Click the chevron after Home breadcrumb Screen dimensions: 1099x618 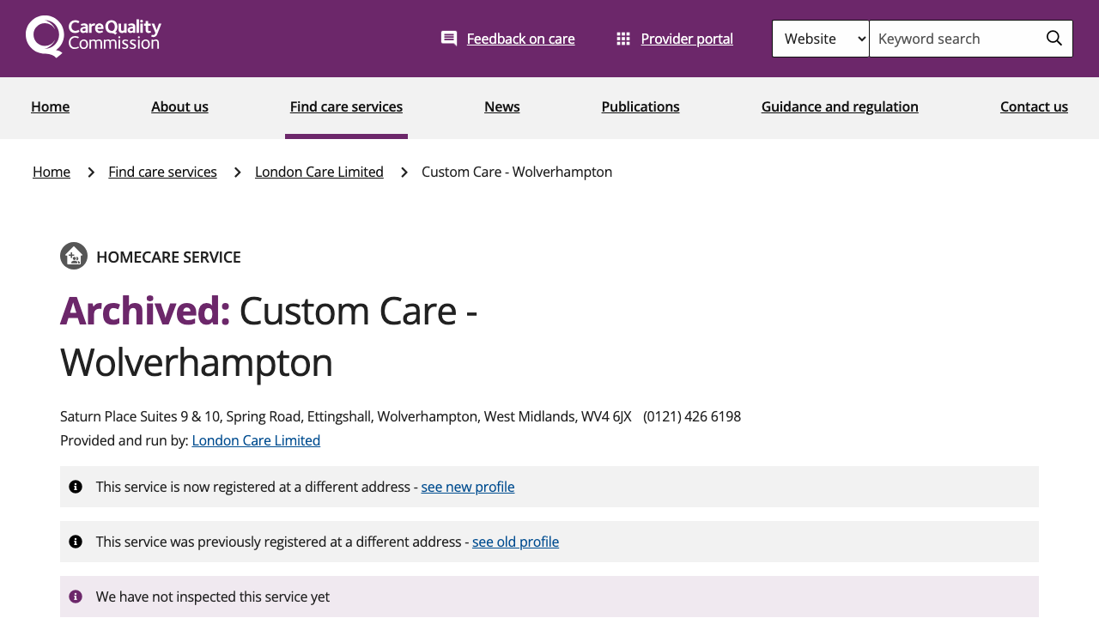(89, 171)
